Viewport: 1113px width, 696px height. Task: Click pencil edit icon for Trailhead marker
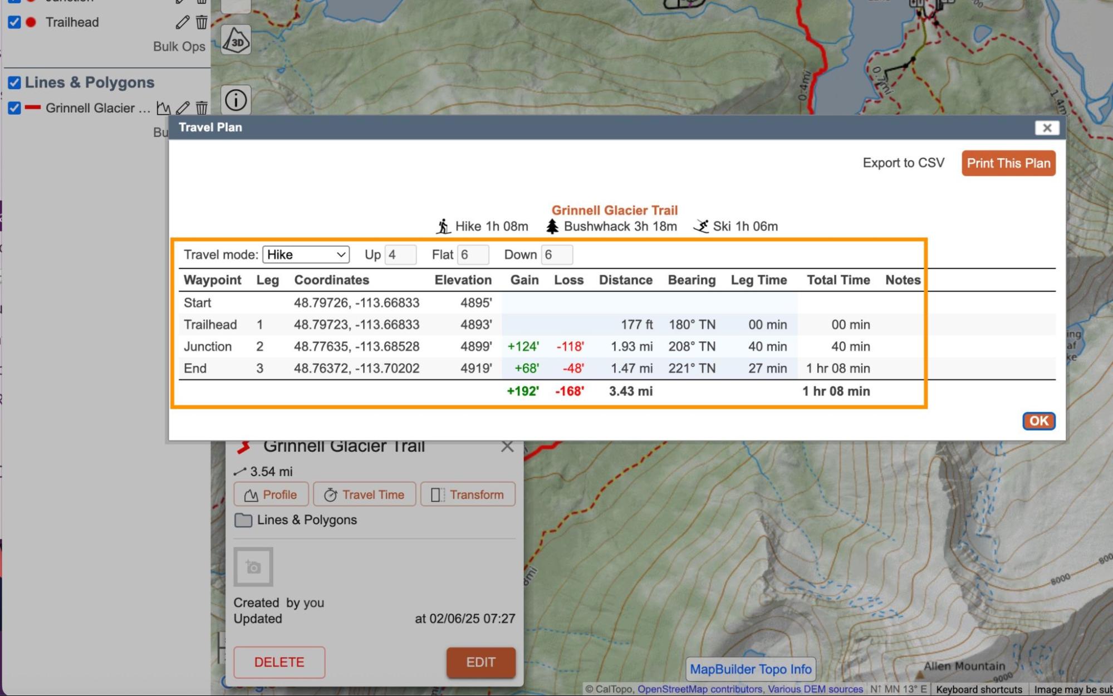tap(183, 22)
